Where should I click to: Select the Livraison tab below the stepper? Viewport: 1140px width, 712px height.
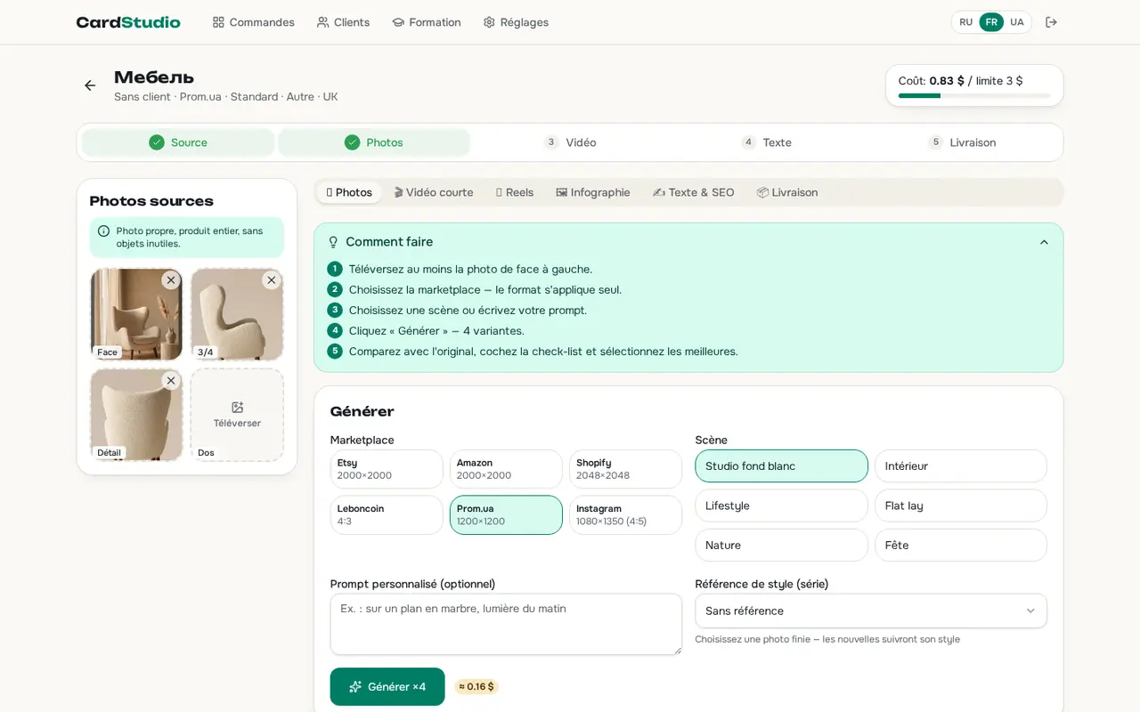(787, 192)
